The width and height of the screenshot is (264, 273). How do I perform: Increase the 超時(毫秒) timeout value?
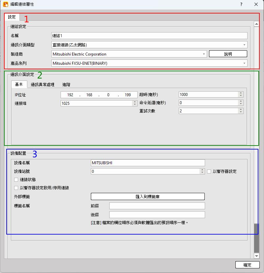pyautogui.click(x=241, y=93)
